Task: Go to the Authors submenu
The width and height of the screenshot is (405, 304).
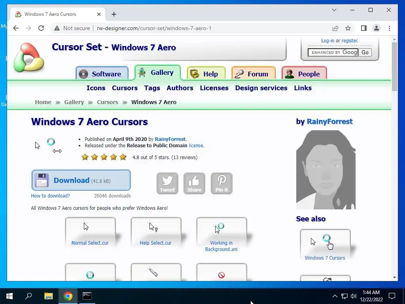Action: tap(180, 88)
